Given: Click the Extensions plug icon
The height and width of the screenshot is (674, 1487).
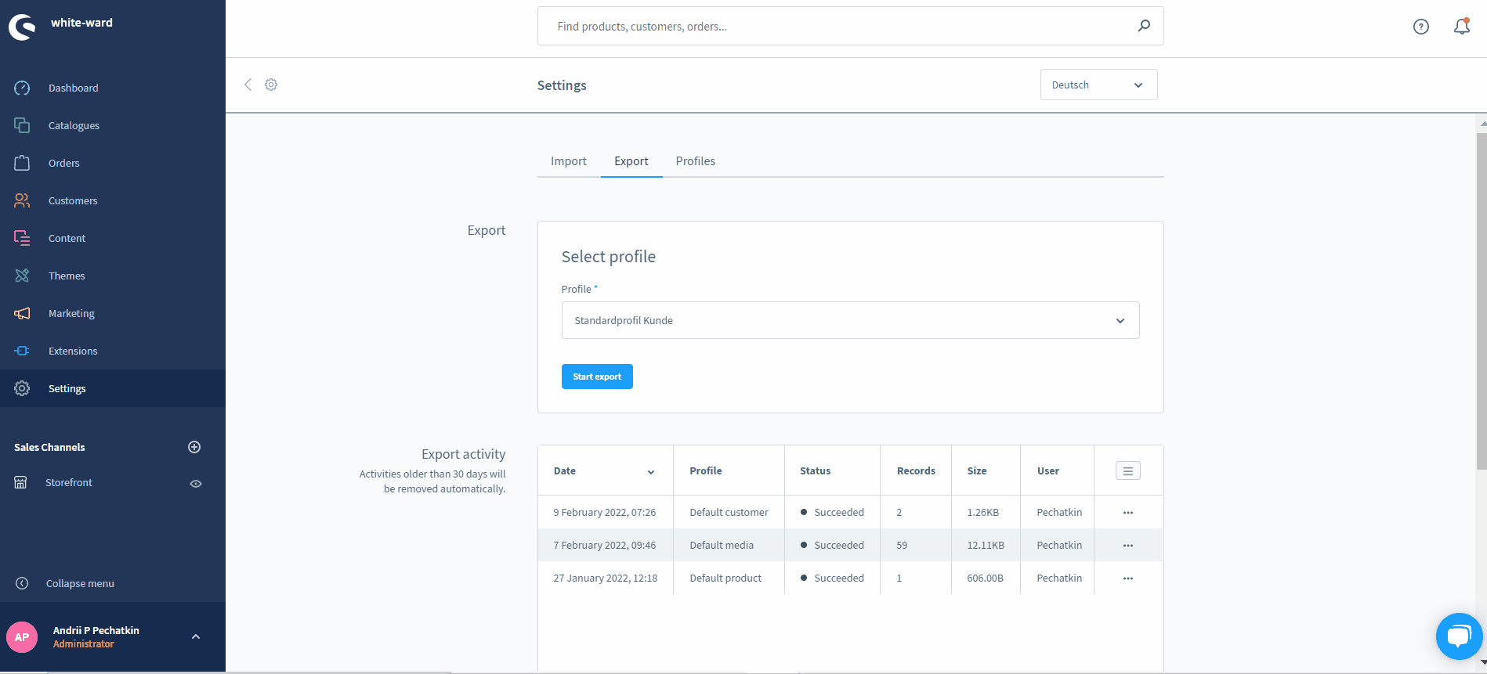Looking at the screenshot, I should point(22,351).
